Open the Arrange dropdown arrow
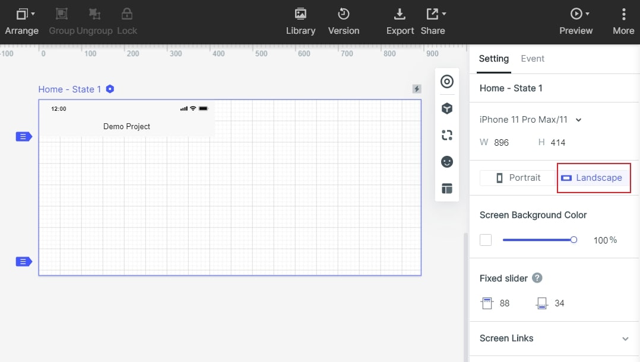Viewport: 640px width, 362px height. [33, 14]
